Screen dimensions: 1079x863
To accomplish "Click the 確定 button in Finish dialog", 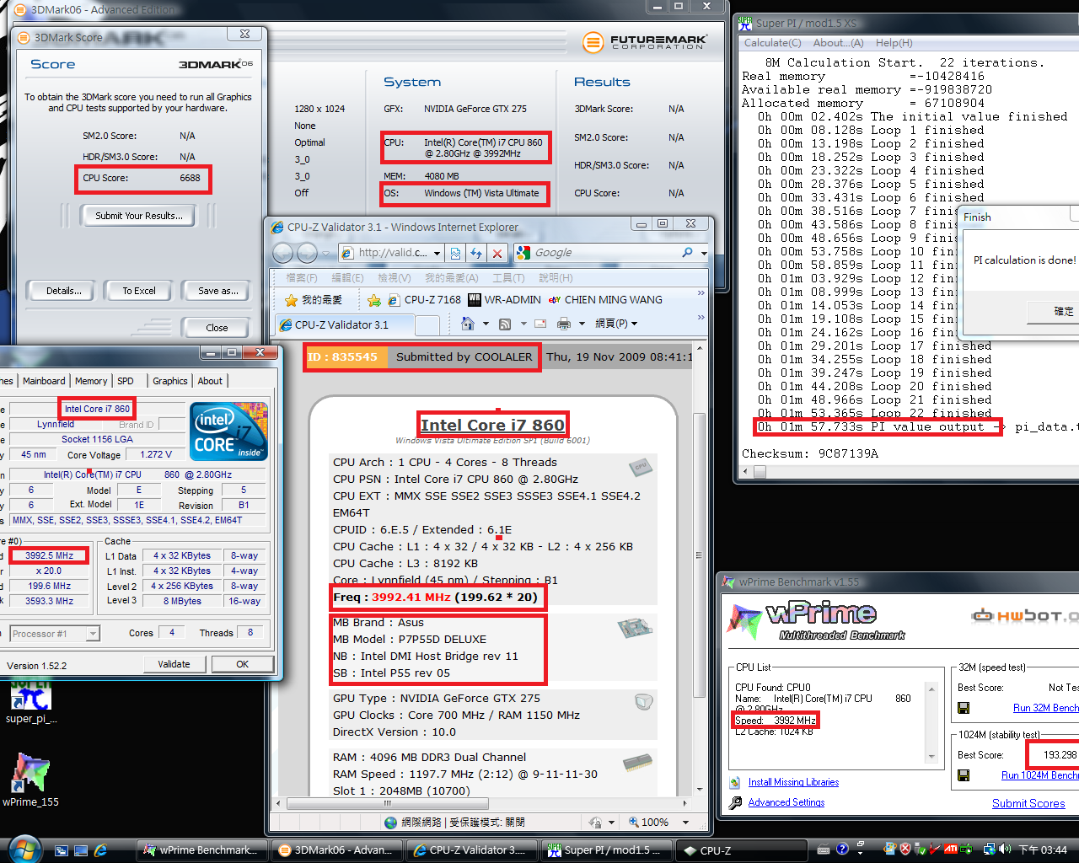I will click(1053, 312).
